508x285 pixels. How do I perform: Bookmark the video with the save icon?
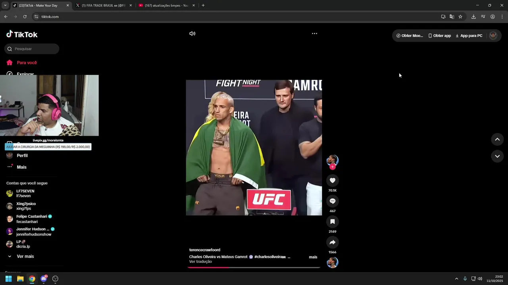333,222
